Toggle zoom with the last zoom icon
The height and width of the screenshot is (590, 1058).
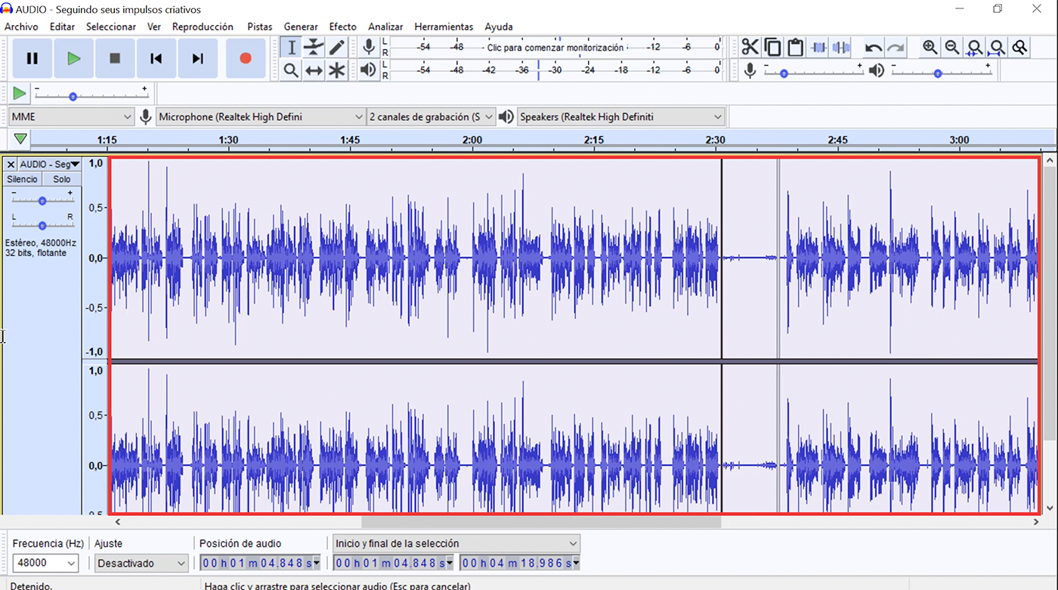(1019, 48)
